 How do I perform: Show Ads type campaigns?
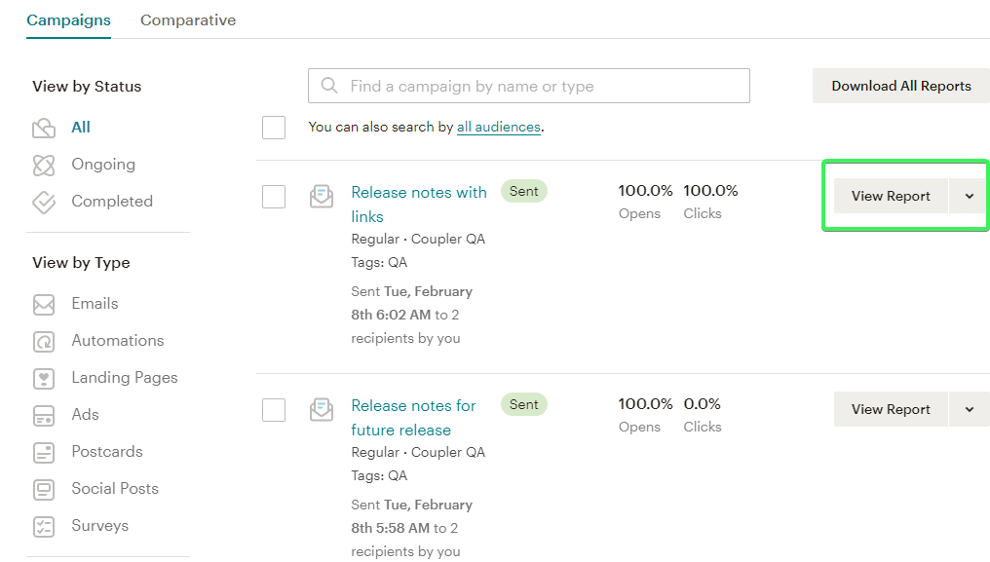pyautogui.click(x=85, y=414)
